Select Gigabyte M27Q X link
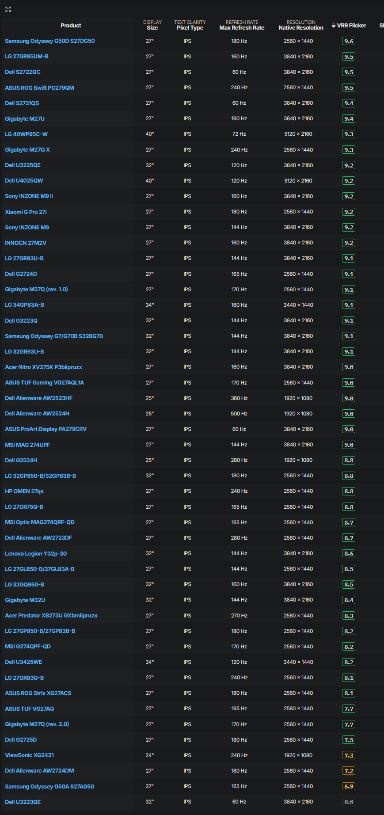 click(x=27, y=150)
